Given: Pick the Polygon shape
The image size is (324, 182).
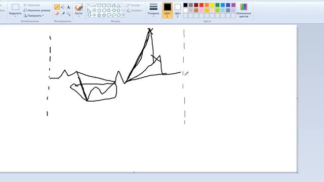Looking at the screenshot, I should pyautogui.click(x=113, y=6).
